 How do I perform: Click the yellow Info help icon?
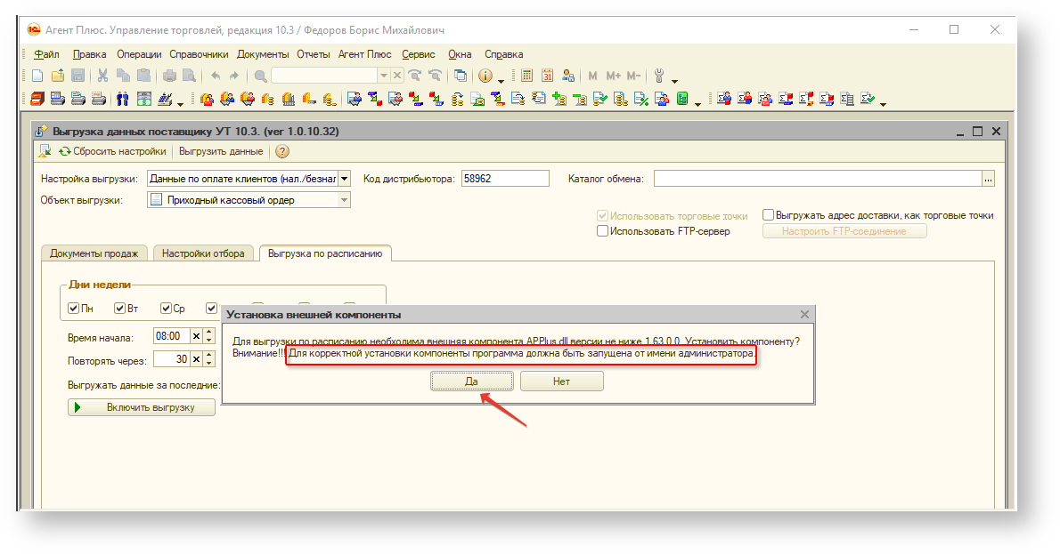pyautogui.click(x=485, y=76)
